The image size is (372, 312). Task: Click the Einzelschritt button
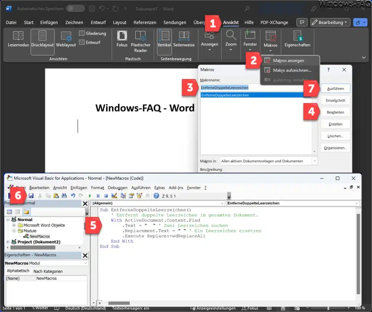[335, 100]
